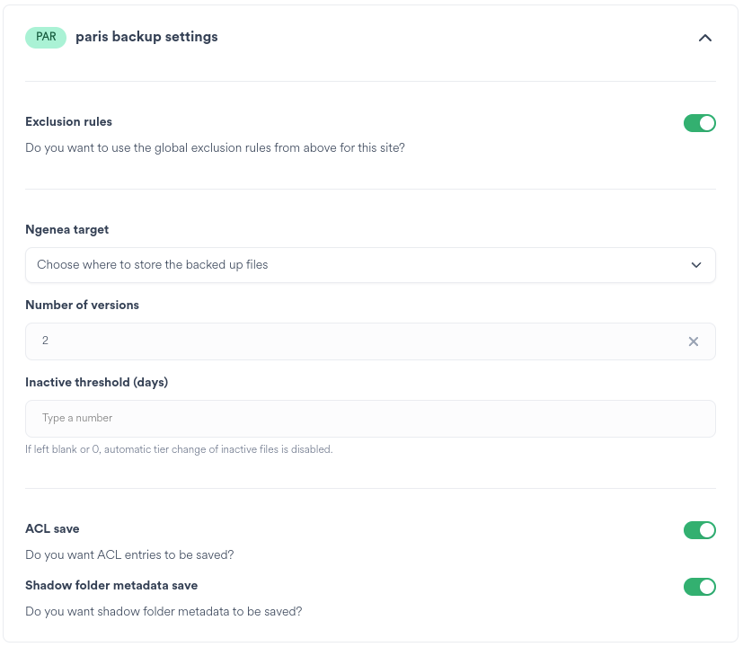Image resolution: width=743 pixels, height=647 pixels.
Task: Click the Exclusion rules label
Action: tap(68, 121)
